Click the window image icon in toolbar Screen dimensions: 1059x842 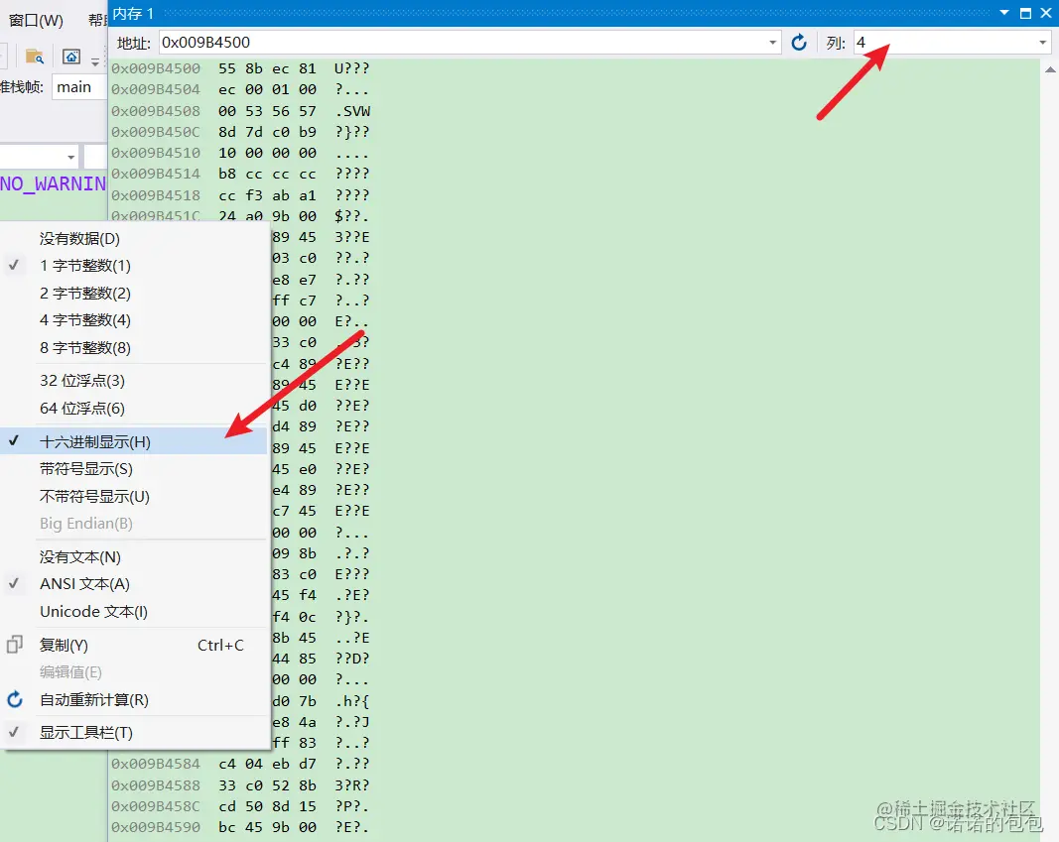click(x=71, y=57)
